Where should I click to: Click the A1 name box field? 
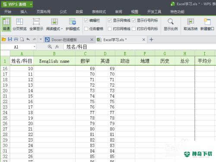pos(19,47)
